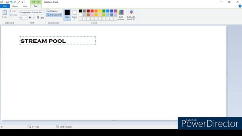Pick the dark red color swatch
This screenshot has height=136, width=242.
tap(88, 11)
